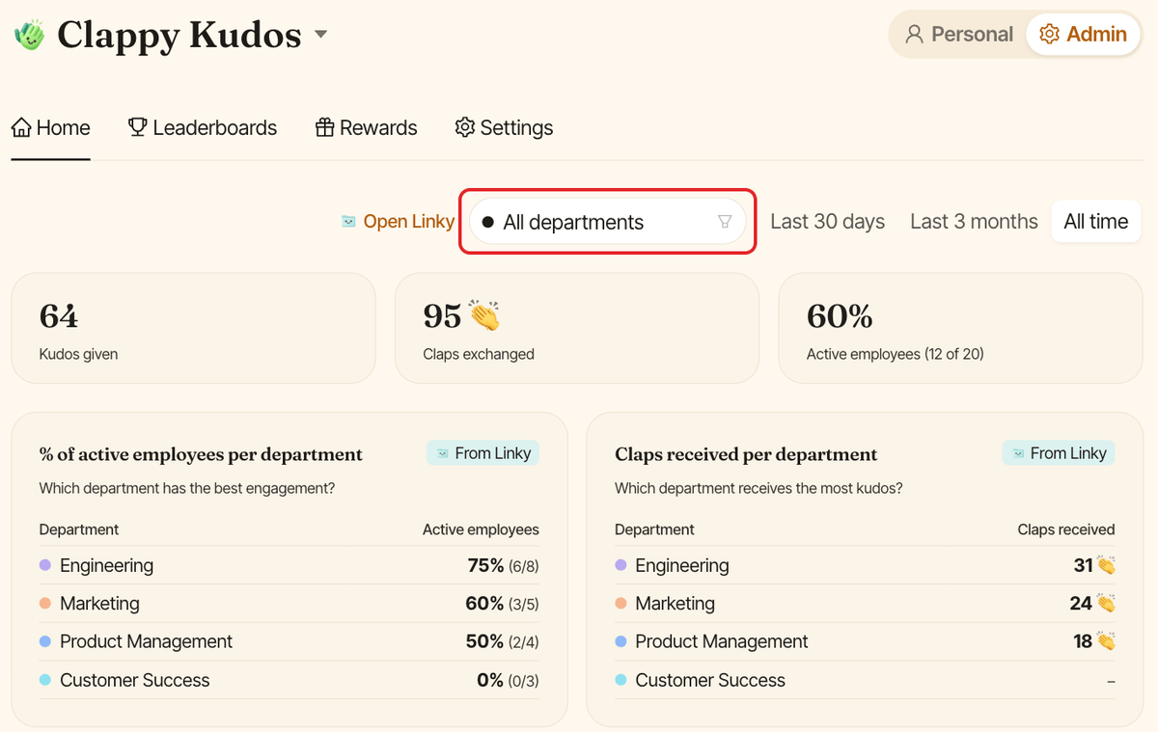The width and height of the screenshot is (1158, 732).
Task: Click Customer Success in claps received table
Action: click(x=710, y=680)
